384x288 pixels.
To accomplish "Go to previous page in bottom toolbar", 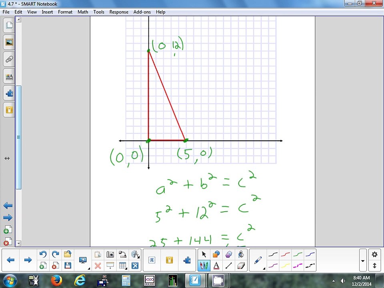I will click(10, 260).
